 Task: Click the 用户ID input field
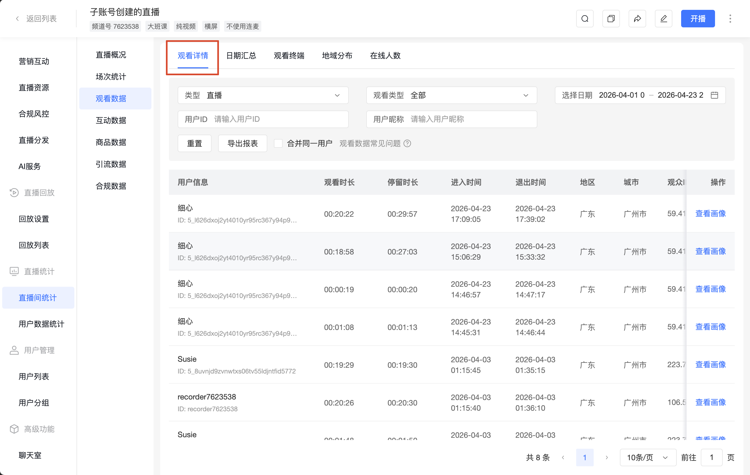(263, 119)
